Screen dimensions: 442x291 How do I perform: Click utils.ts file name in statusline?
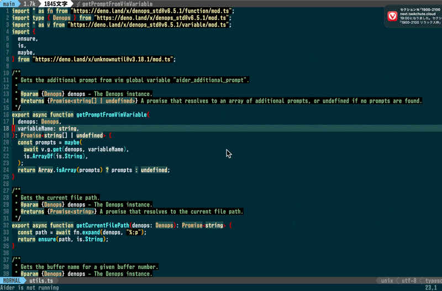[x=41, y=281]
